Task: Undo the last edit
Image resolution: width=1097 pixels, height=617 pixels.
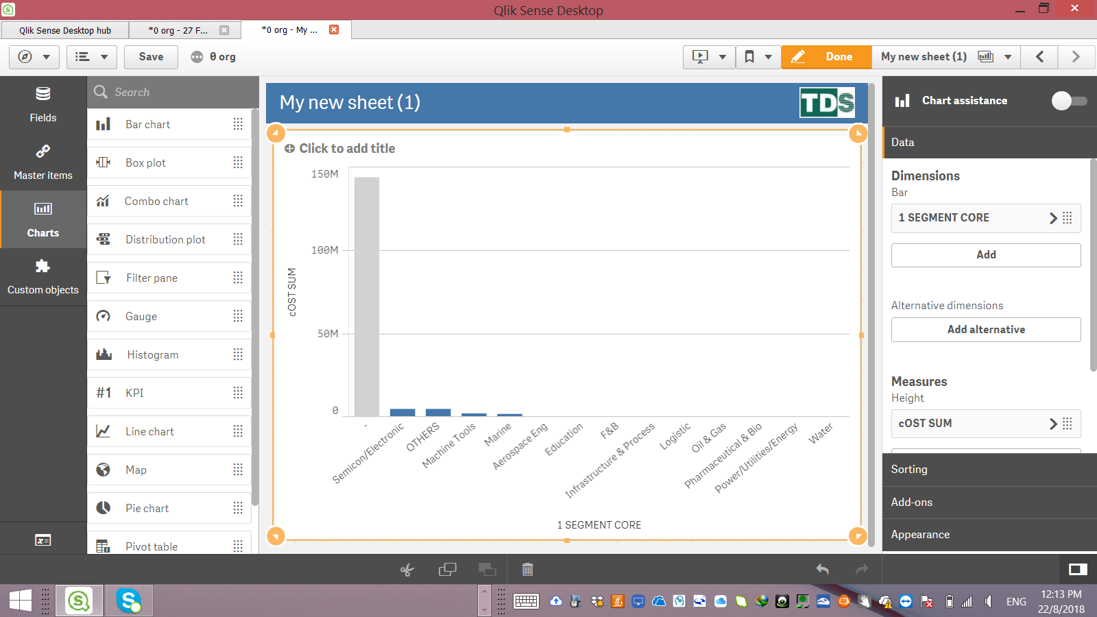Action: pos(823,570)
